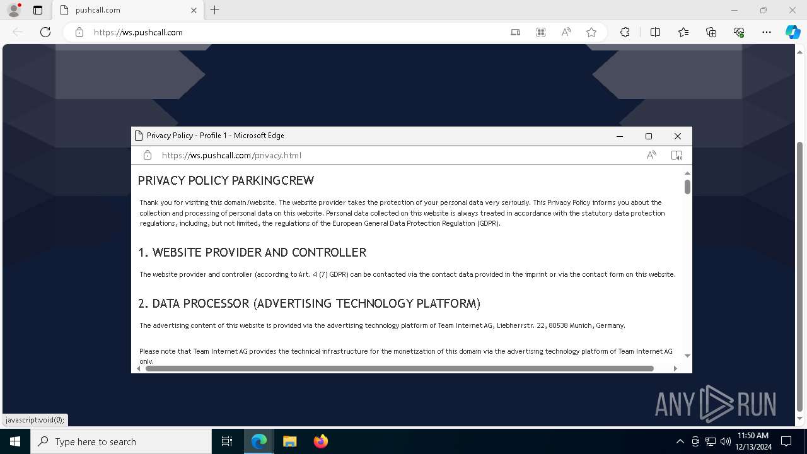This screenshot has width=807, height=454.
Task: Open File Explorer from the taskbar
Action: pos(289,441)
